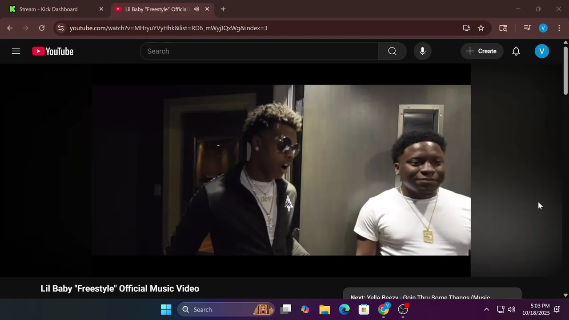View site information icon in address bar
The image size is (569, 320).
[x=61, y=28]
